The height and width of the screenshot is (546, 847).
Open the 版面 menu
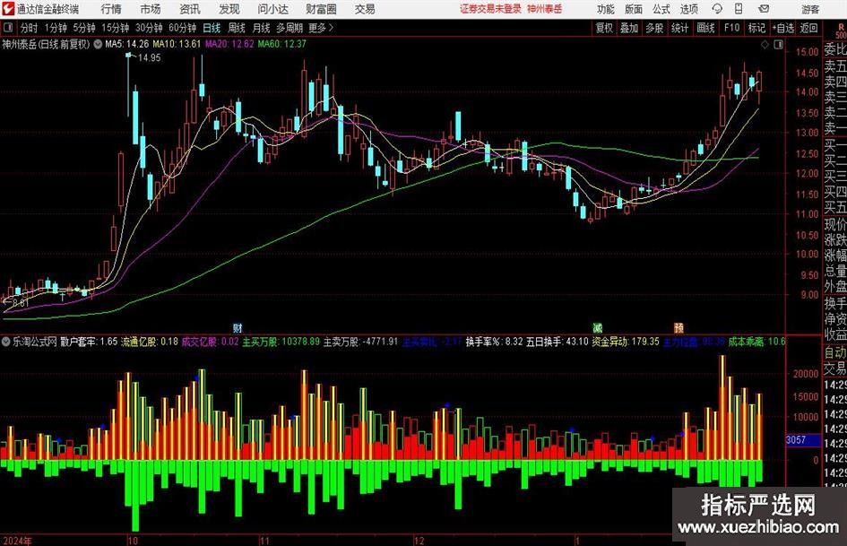click(x=634, y=9)
